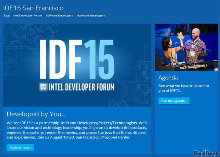Click the 'We see IDF15 as a partnership' paragraph
The image size is (220, 157).
coord(77,130)
